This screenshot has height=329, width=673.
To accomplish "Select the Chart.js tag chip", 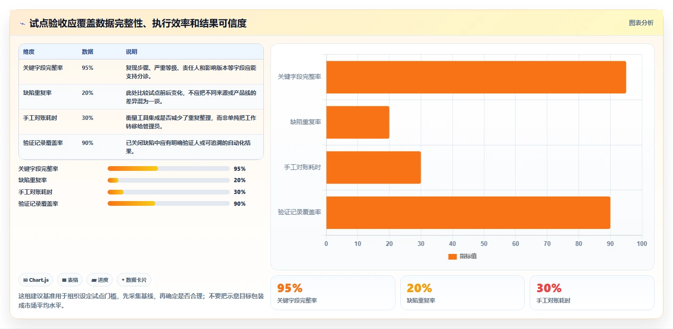I will [36, 280].
